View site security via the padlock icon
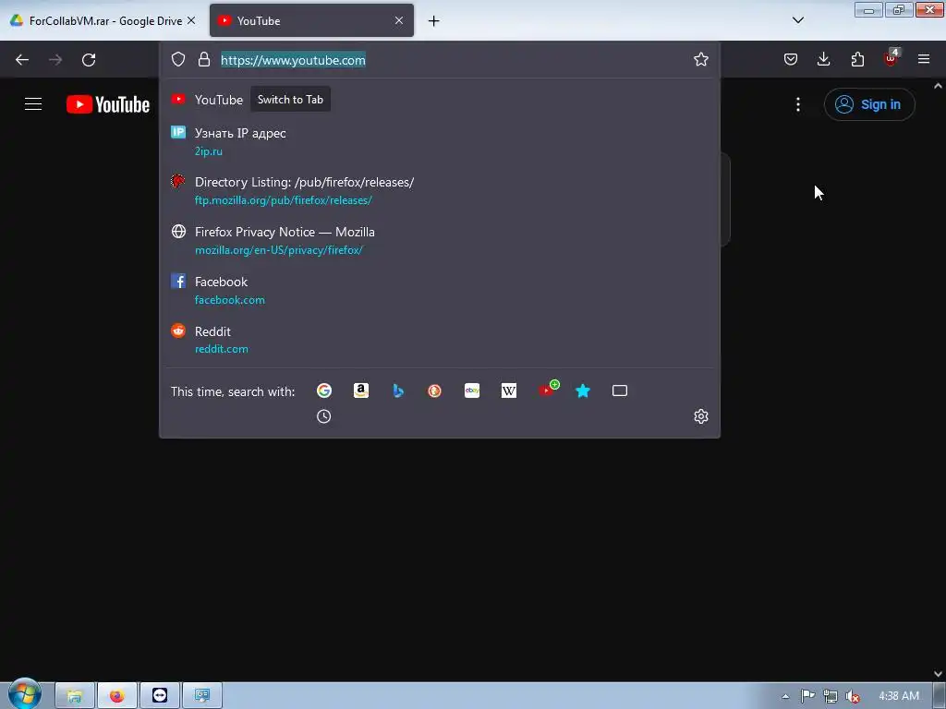 204,59
